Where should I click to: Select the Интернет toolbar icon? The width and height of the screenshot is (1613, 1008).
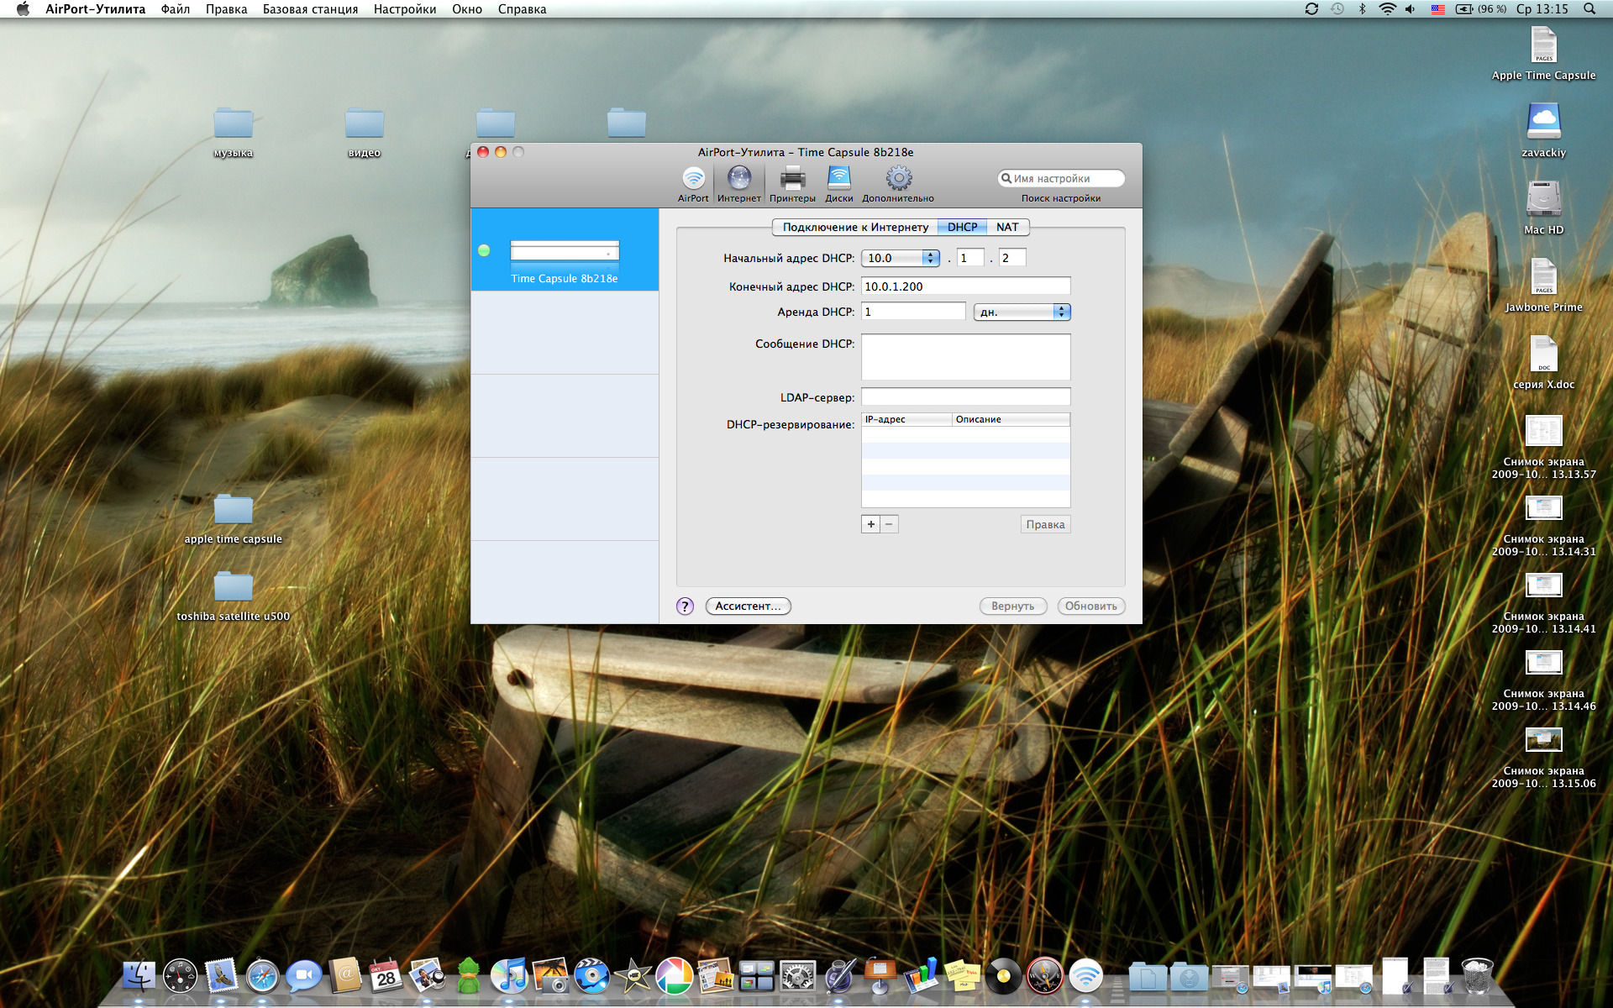738,184
